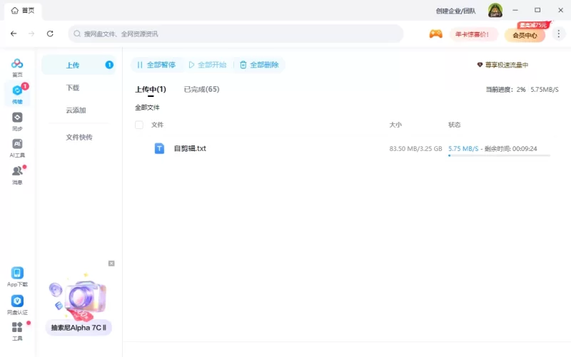Maximize the application window

click(537, 10)
